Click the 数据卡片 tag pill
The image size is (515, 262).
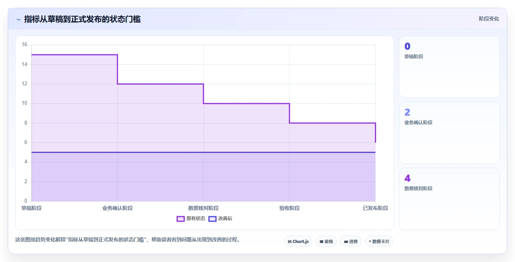tap(379, 241)
